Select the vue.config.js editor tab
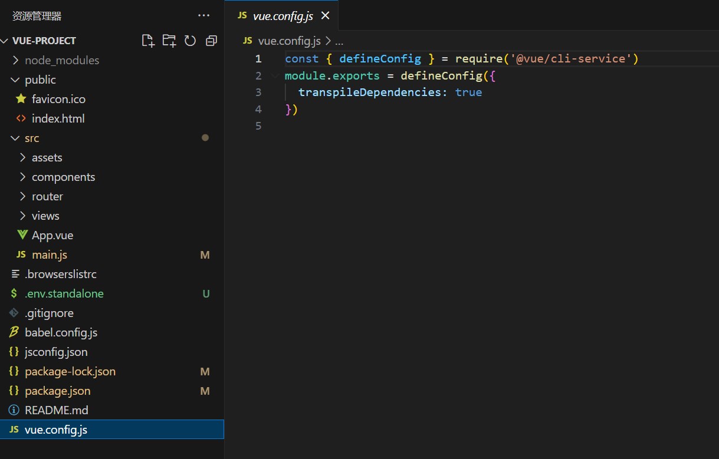Image resolution: width=719 pixels, height=459 pixels. [x=282, y=15]
